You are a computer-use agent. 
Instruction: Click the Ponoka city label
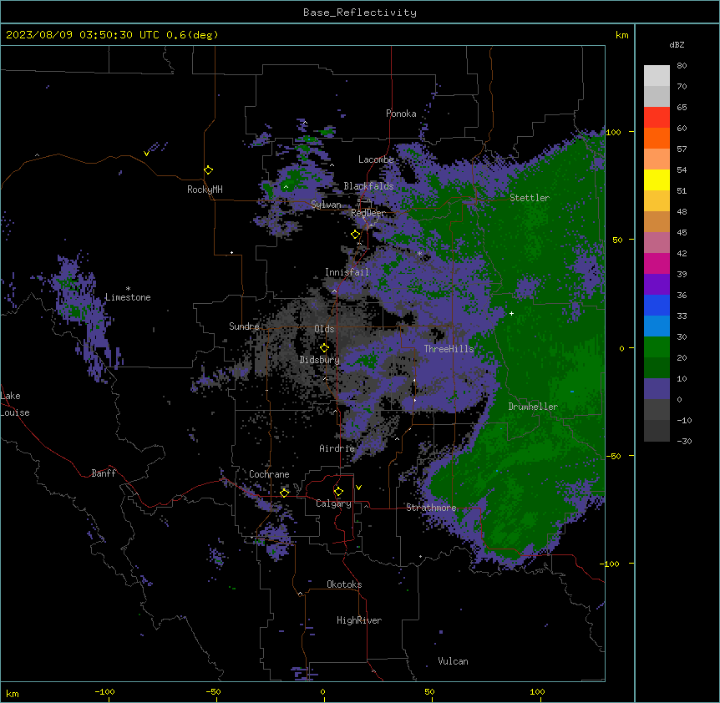tap(401, 114)
